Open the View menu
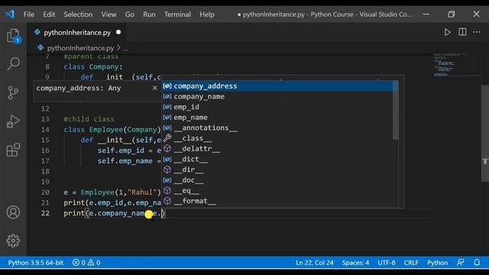Image resolution: width=489 pixels, height=275 pixels. coord(108,15)
